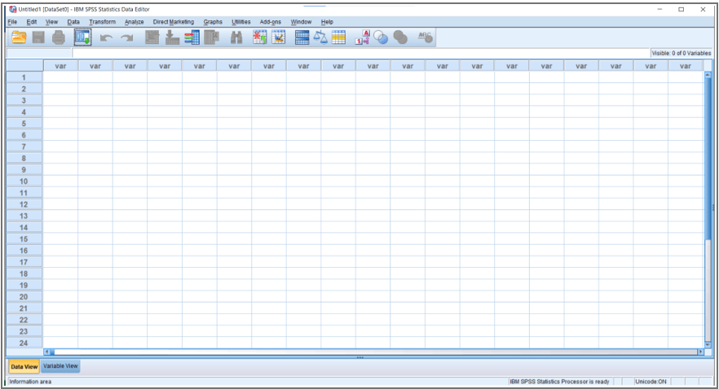Click the Save floppy disk icon
This screenshot has width=719, height=389.
click(38, 37)
